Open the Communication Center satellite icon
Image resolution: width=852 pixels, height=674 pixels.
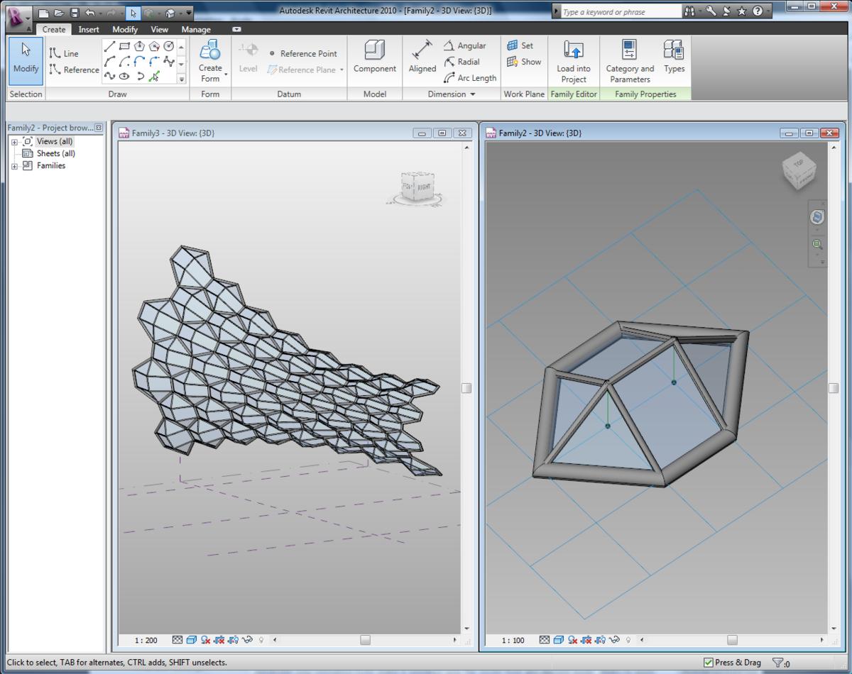coord(726,11)
